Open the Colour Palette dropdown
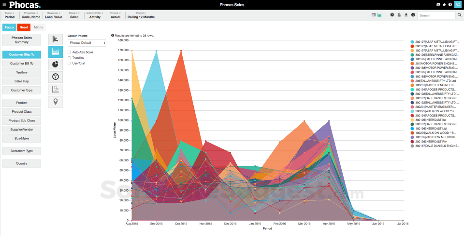The width and height of the screenshot is (464, 237). pos(87,43)
